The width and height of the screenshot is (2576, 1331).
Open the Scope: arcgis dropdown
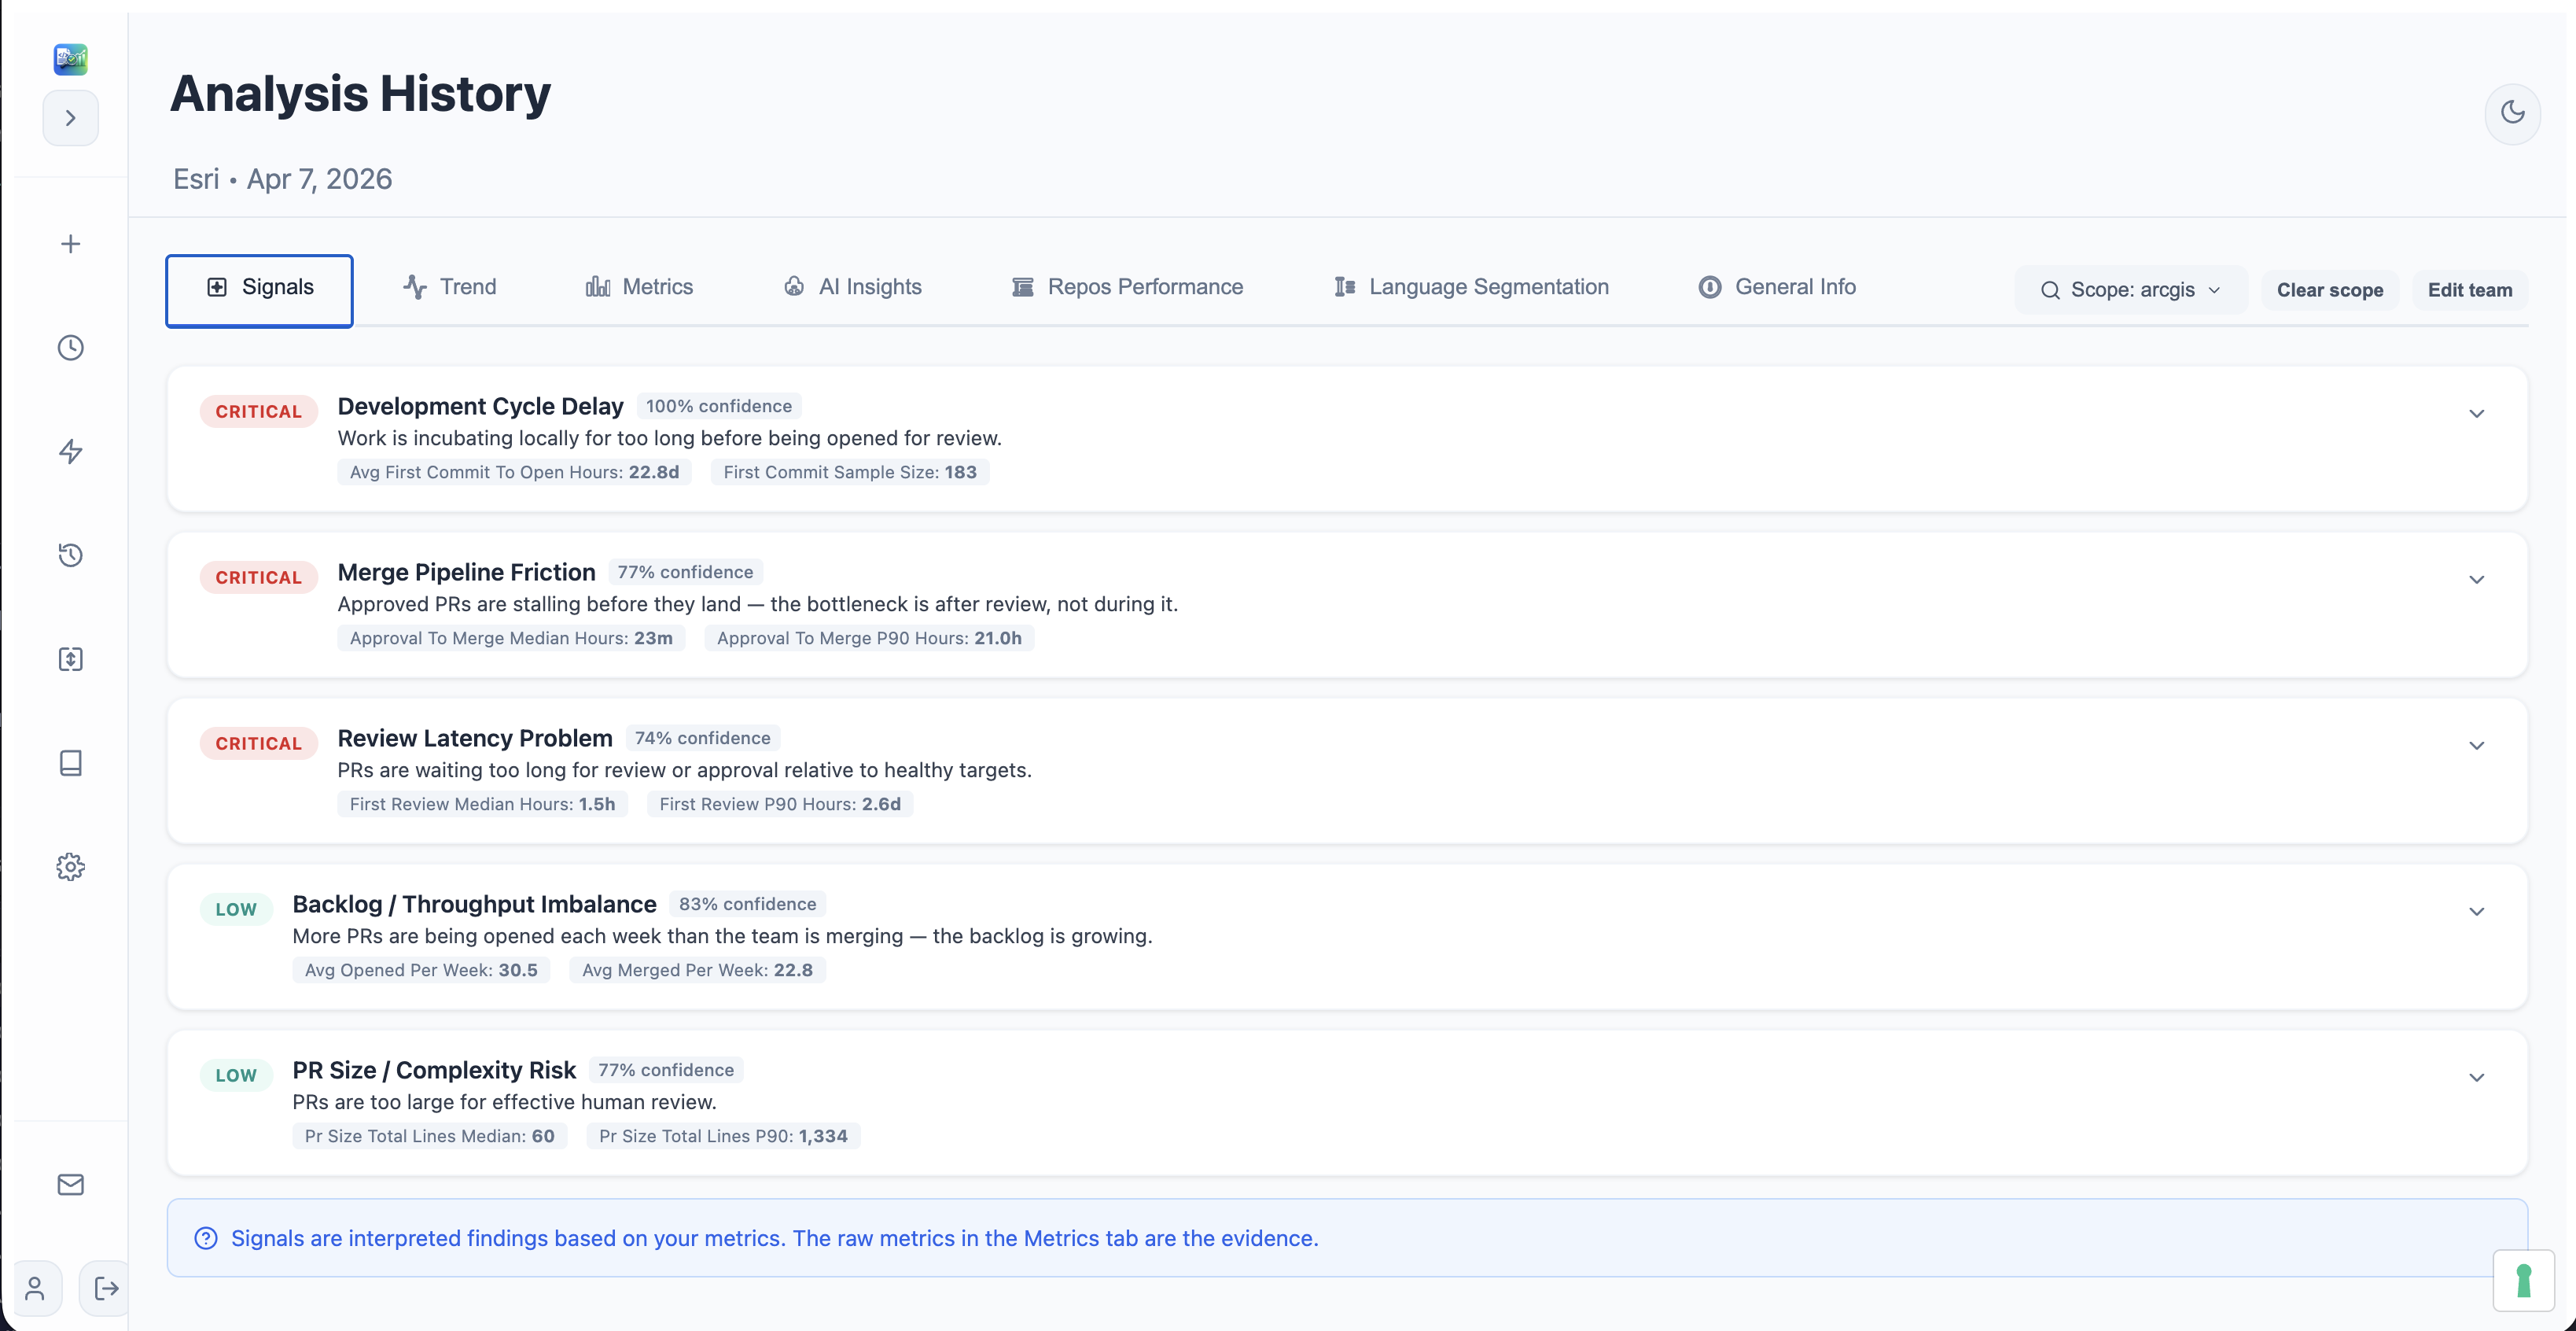tap(2131, 290)
